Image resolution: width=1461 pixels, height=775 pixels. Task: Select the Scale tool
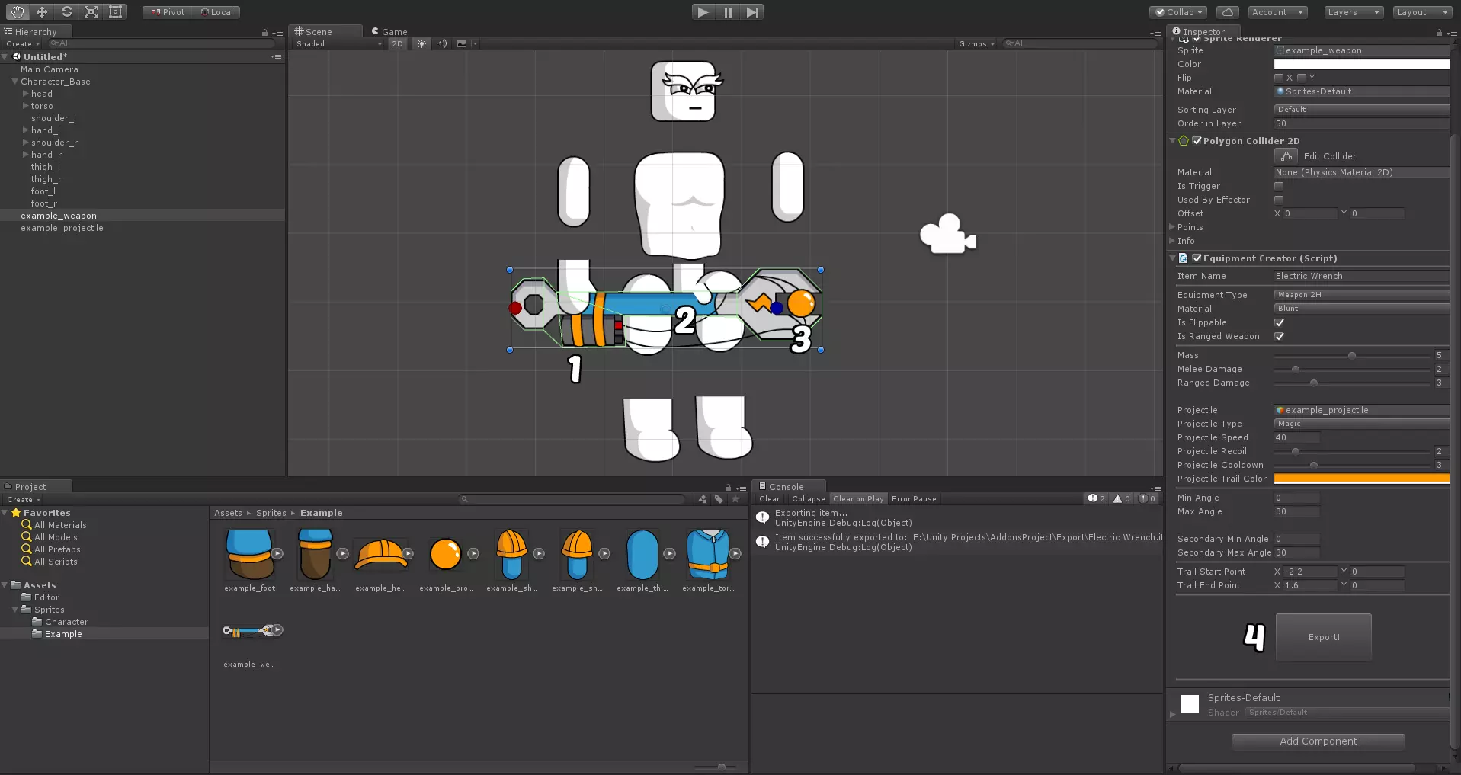click(91, 12)
